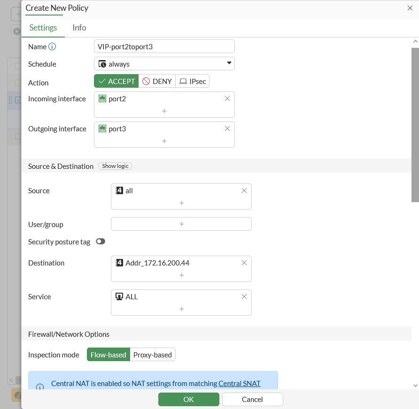This screenshot has width=419, height=409.
Task: Switch inspection mode to Proxy-based
Action: pyautogui.click(x=152, y=355)
